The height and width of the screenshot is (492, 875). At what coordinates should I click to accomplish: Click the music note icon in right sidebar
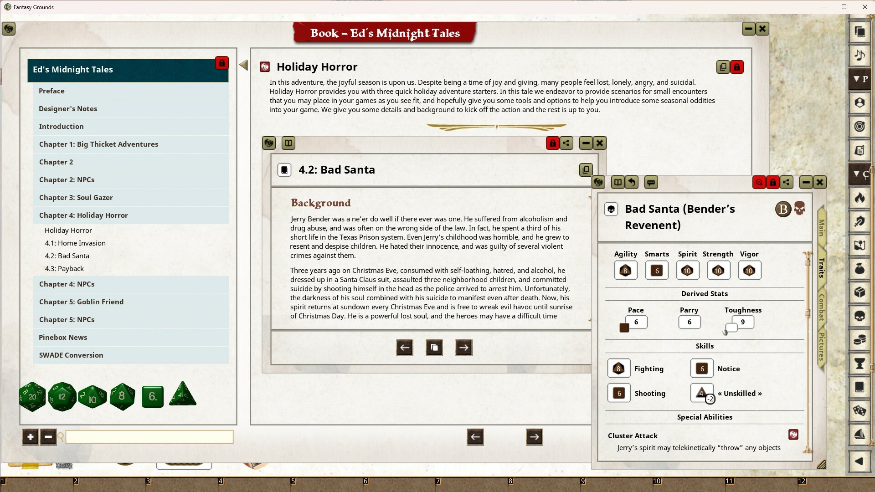860,55
